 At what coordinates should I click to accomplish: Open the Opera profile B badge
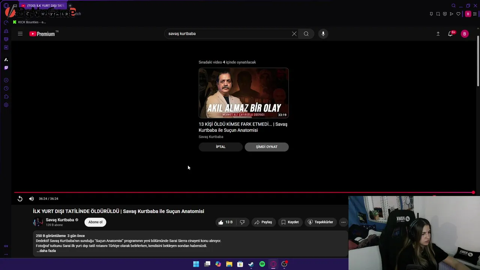(x=468, y=14)
